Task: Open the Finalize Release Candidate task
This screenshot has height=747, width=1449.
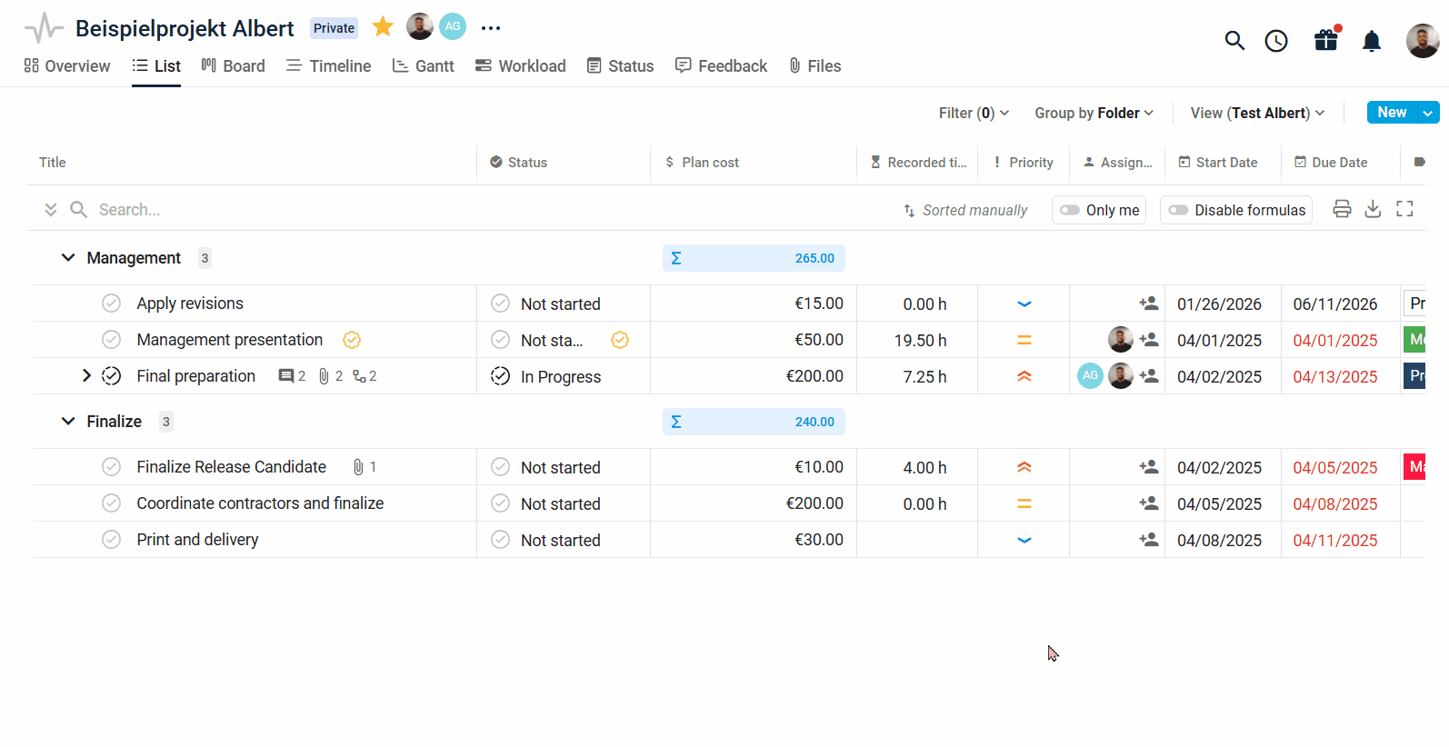Action: coord(231,467)
